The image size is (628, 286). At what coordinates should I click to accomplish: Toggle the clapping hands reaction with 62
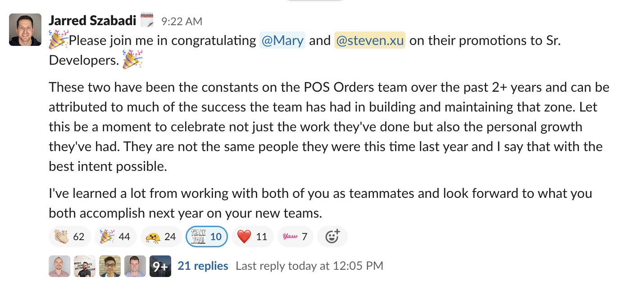[69, 237]
